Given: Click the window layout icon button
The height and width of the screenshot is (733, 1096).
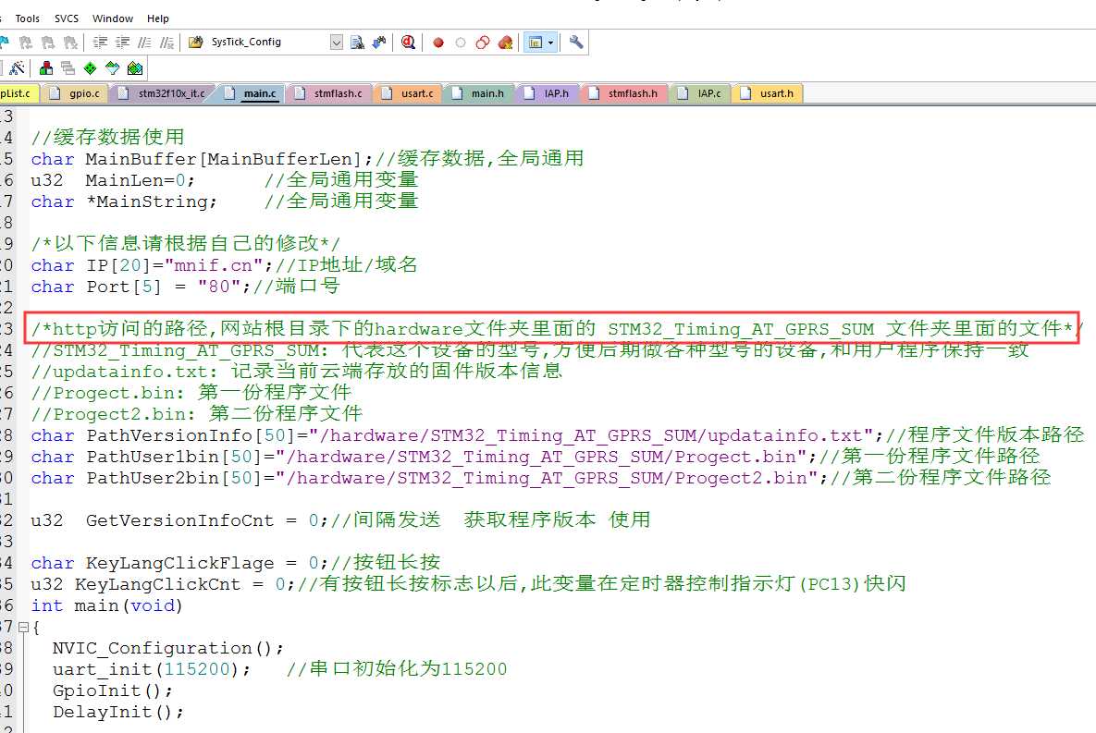Looking at the screenshot, I should click(x=536, y=43).
